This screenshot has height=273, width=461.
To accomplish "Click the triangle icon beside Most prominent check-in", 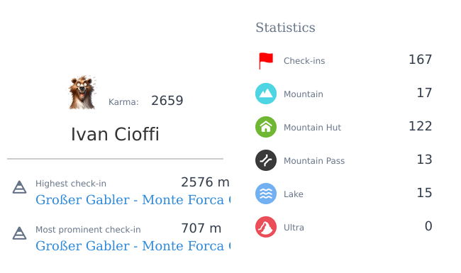I will point(19,233).
